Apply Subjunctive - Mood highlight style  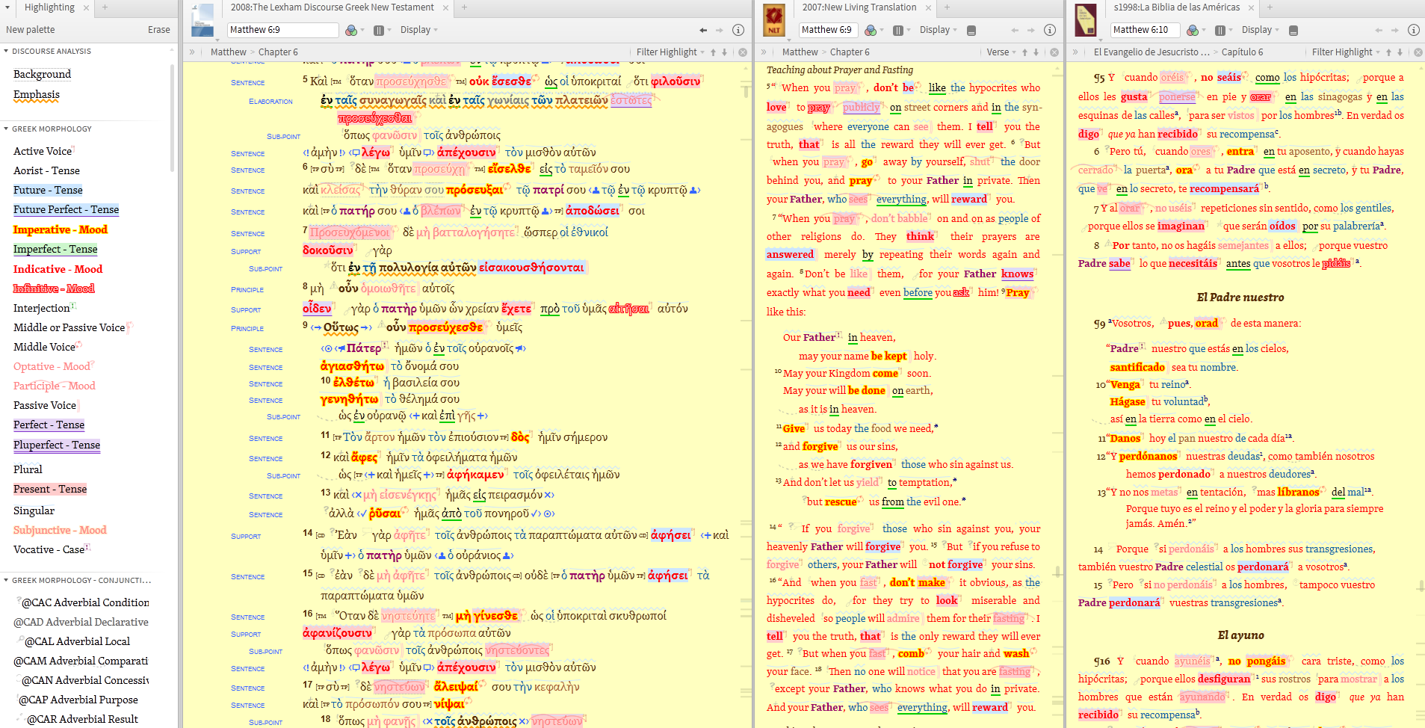60,530
